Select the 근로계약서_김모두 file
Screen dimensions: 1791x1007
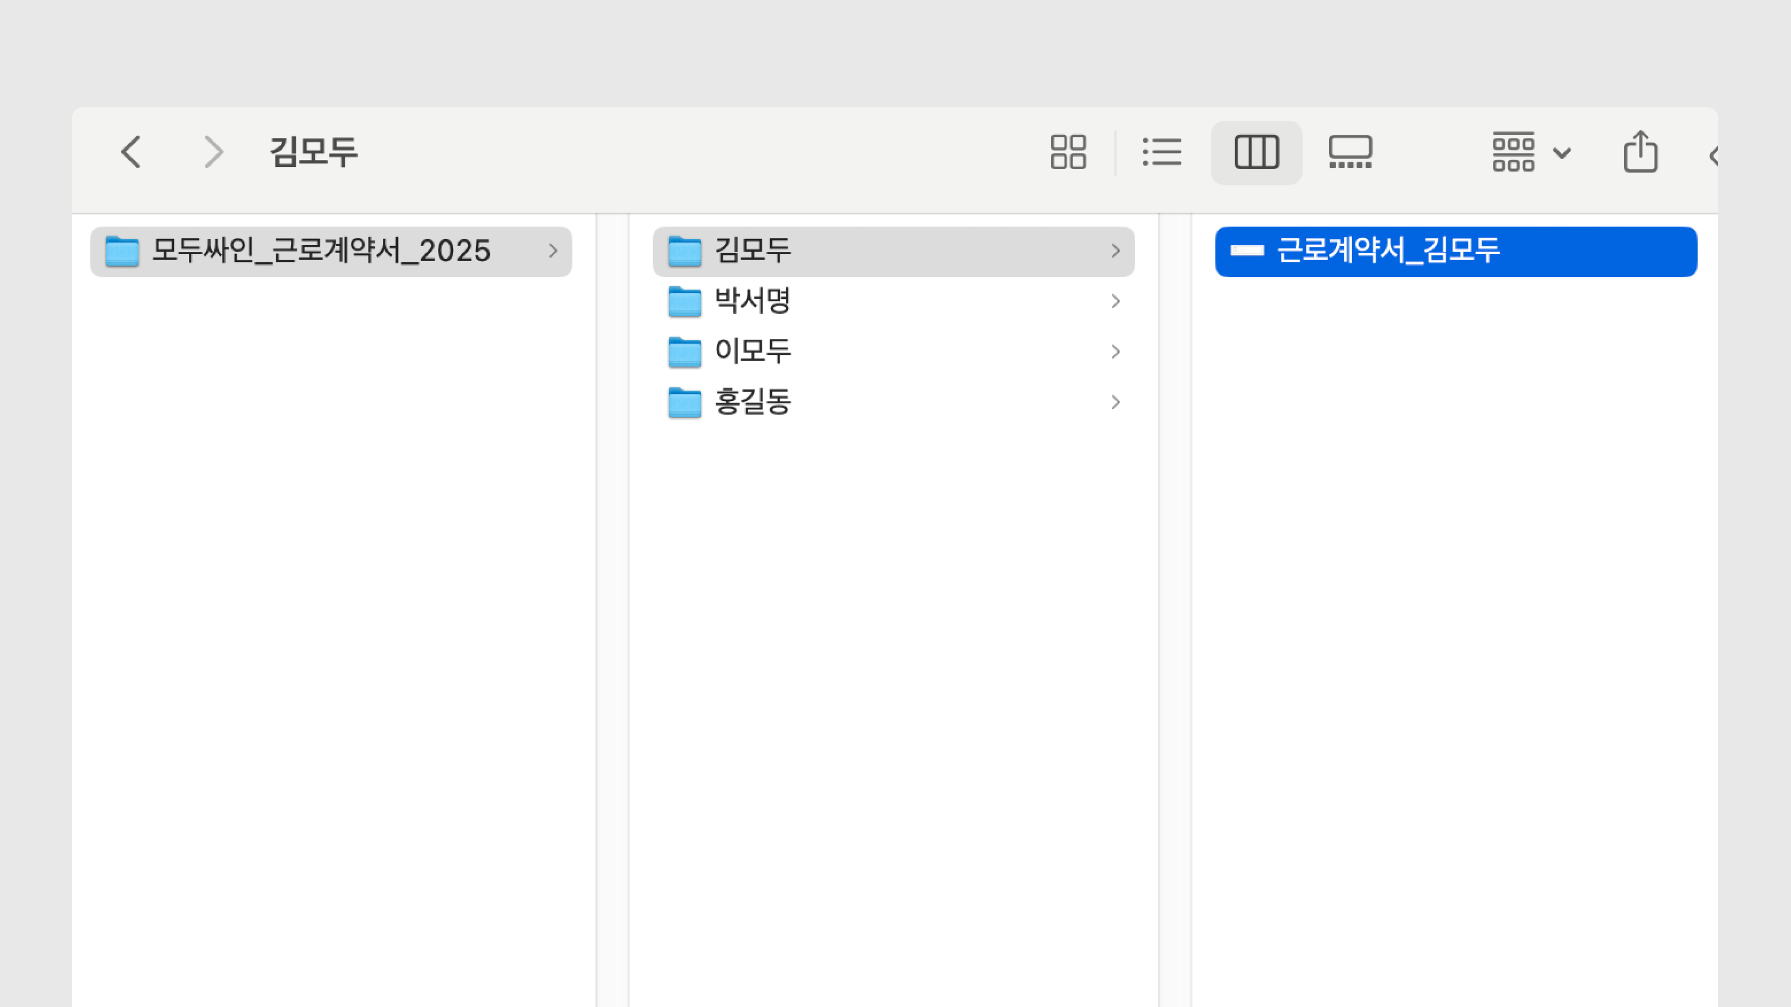[x=1388, y=251]
